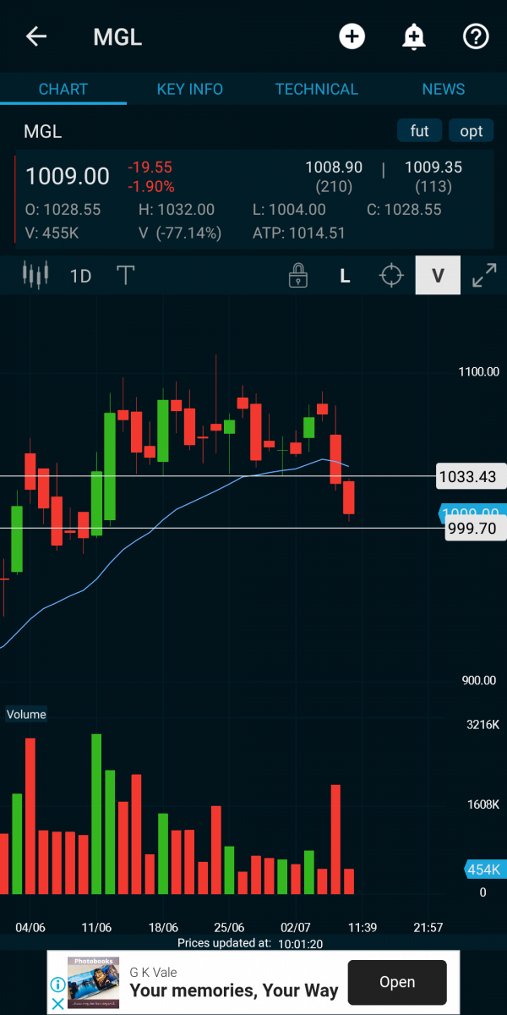Open help question mark icon

(477, 36)
